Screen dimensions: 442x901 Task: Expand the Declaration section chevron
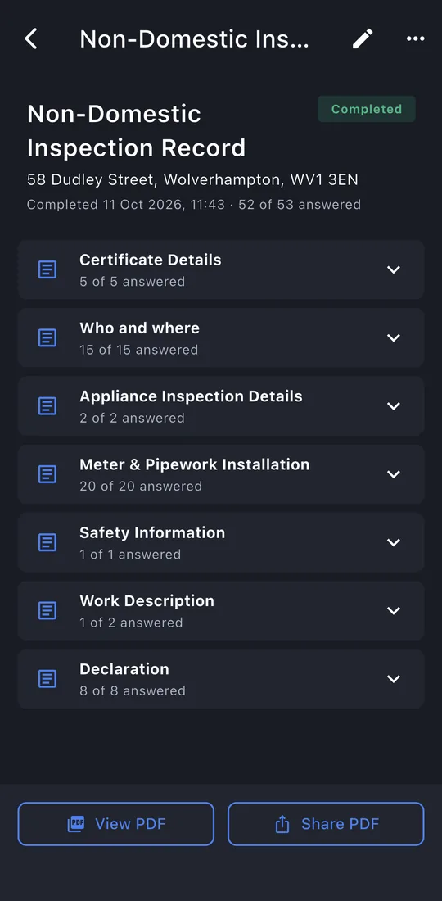[393, 679]
